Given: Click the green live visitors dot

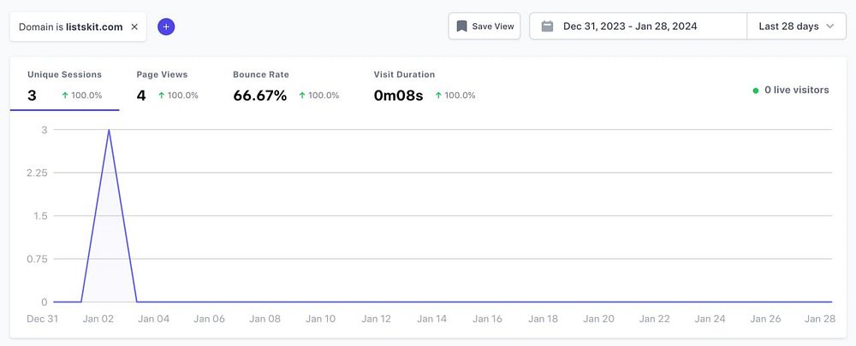Looking at the screenshot, I should [756, 90].
